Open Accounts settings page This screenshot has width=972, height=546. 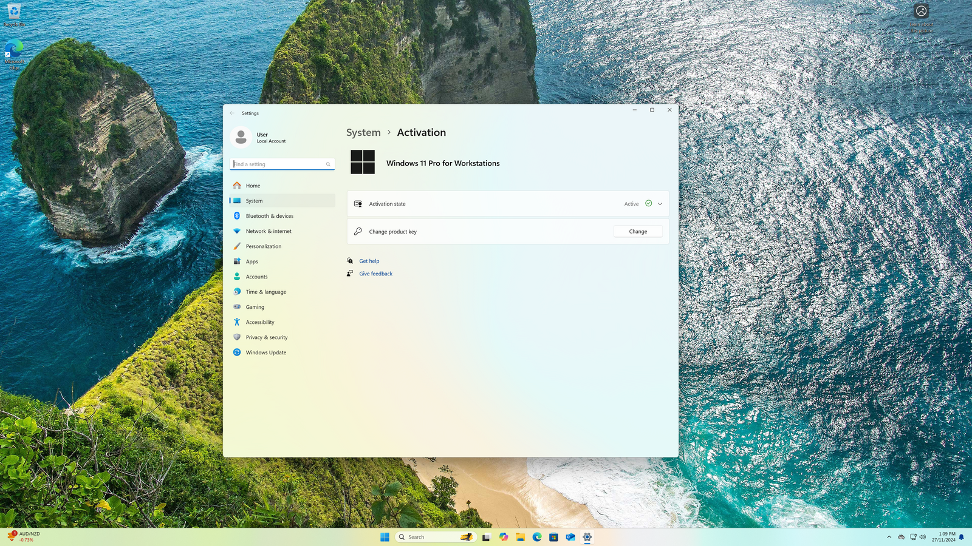[x=282, y=277]
